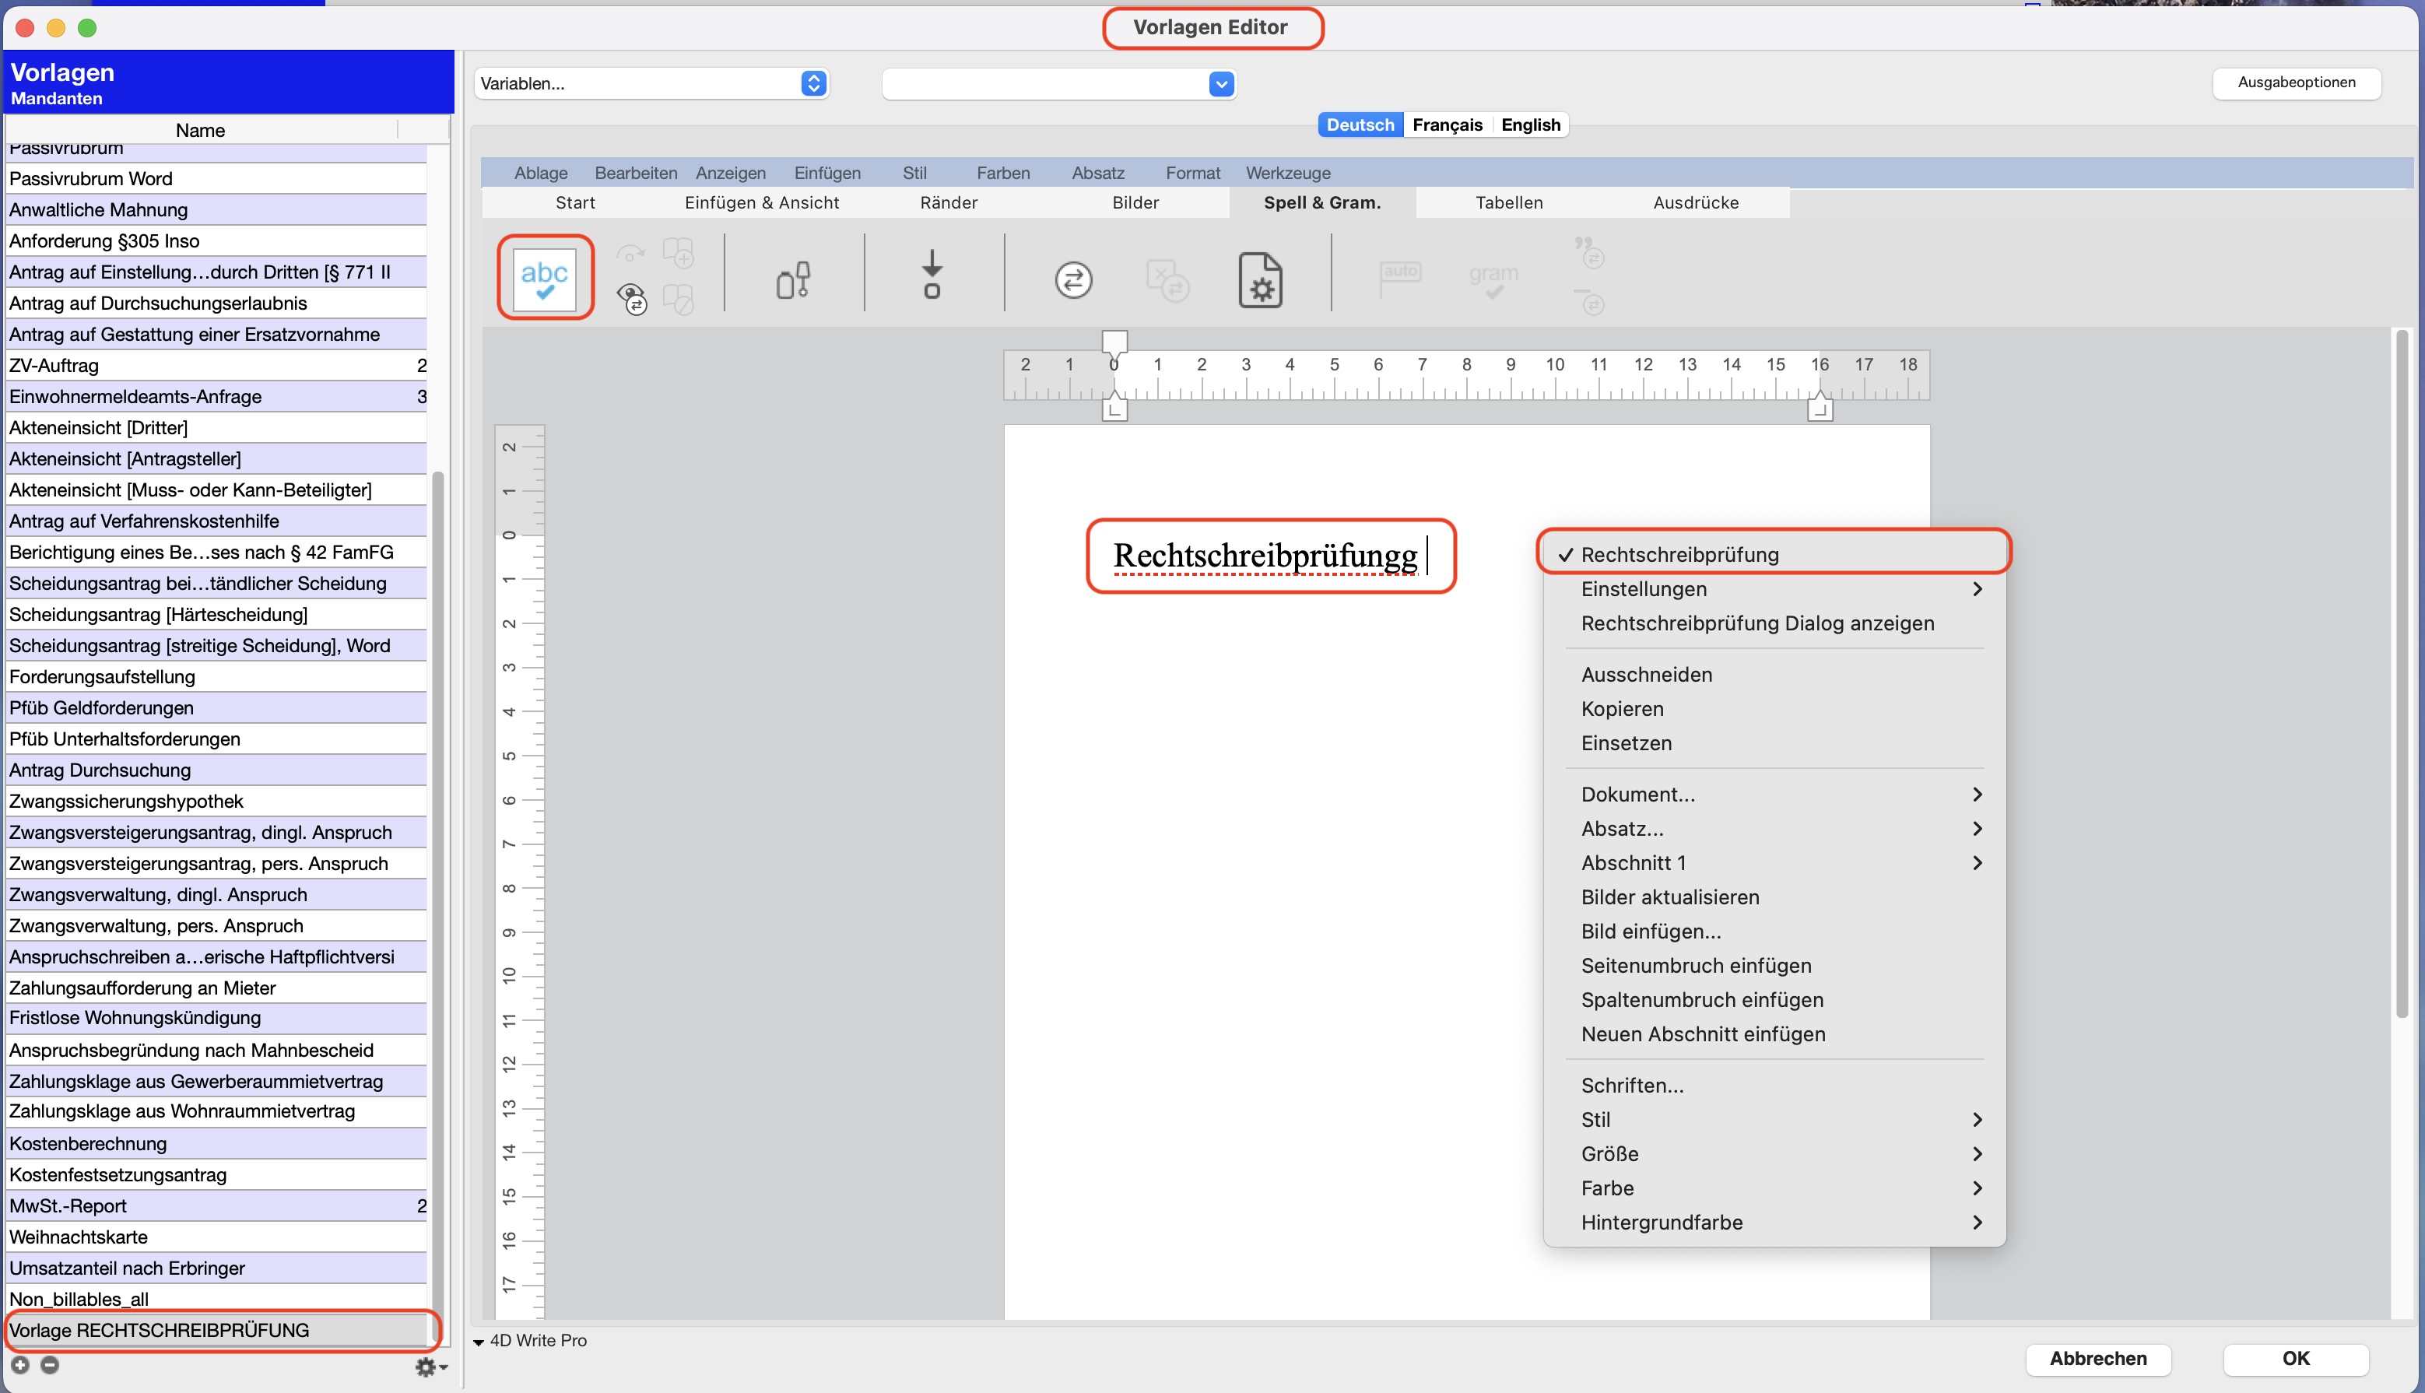Collapse the 4D Write Pro disclosure triangle
This screenshot has width=2425, height=1393.
pos(479,1342)
